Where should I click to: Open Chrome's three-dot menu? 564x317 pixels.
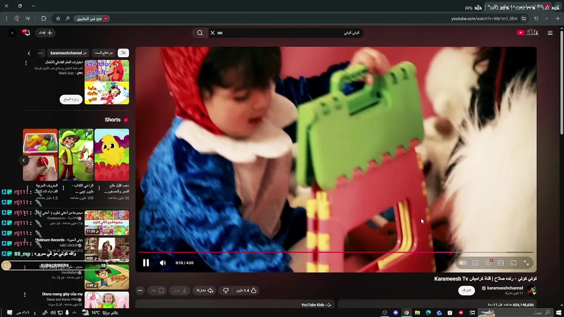(x=6, y=18)
